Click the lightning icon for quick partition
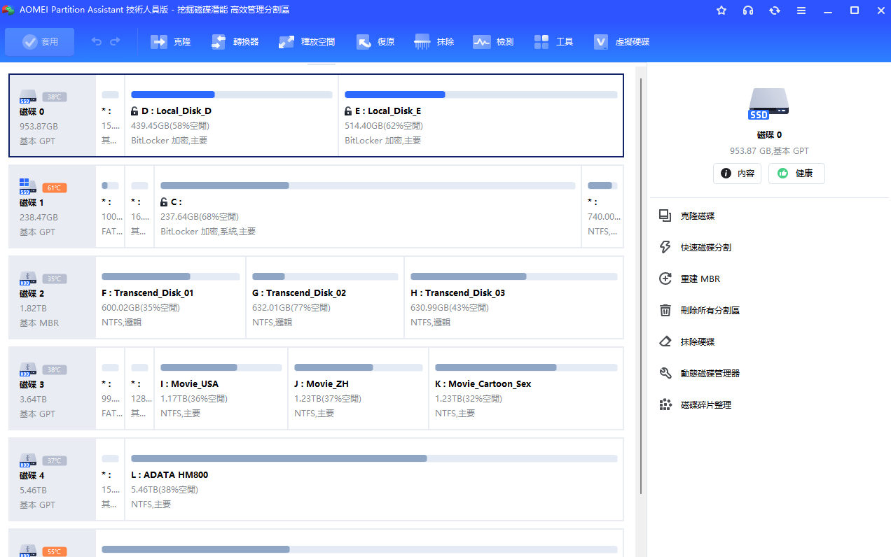Screen dimensions: 891x557 (x=665, y=248)
